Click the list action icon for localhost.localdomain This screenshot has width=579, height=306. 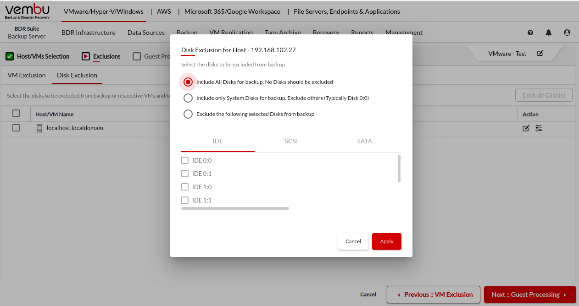point(539,128)
